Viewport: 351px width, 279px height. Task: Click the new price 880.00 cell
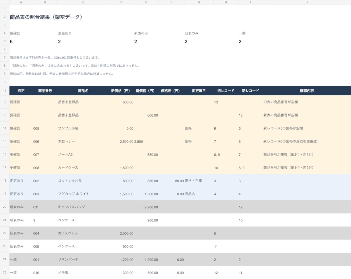146,181
